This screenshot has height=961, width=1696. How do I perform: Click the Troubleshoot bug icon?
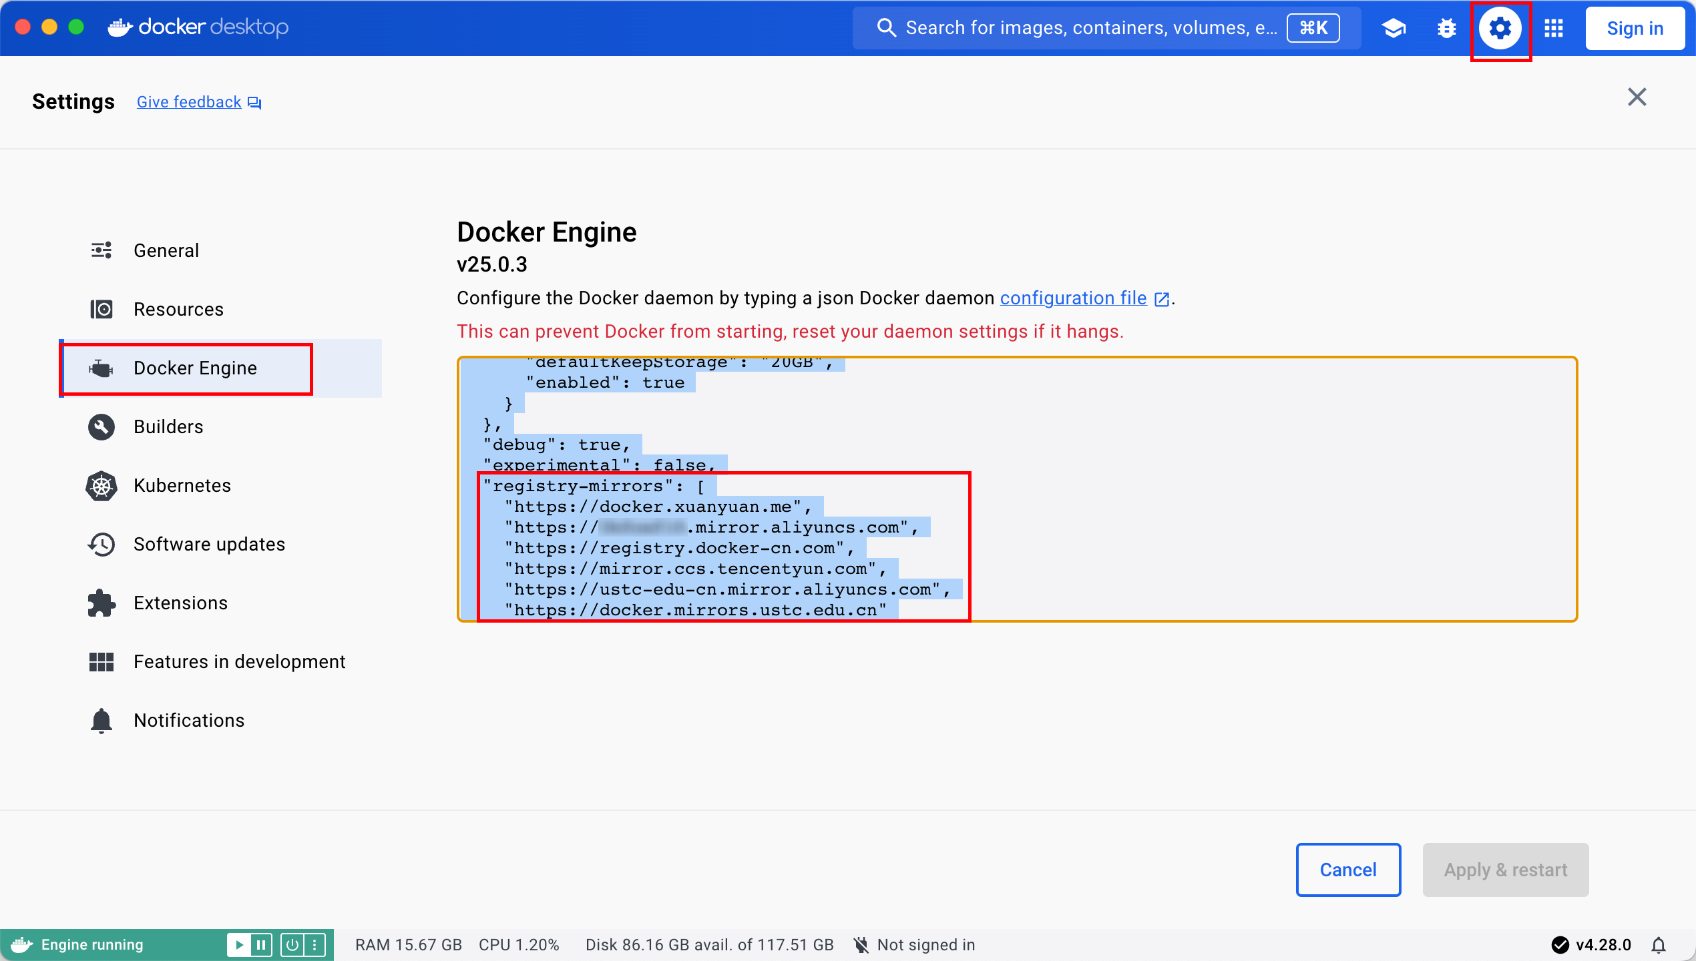click(1446, 28)
